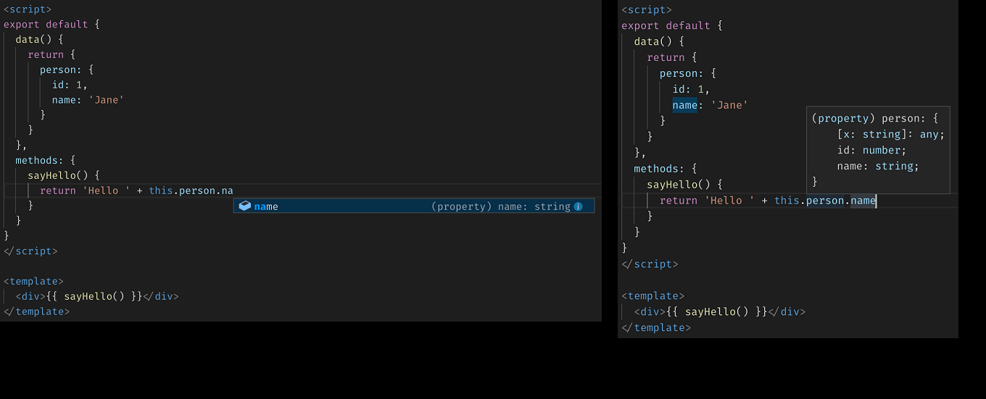
Task: Click "id: 1" line in the left editor
Action: click(70, 85)
